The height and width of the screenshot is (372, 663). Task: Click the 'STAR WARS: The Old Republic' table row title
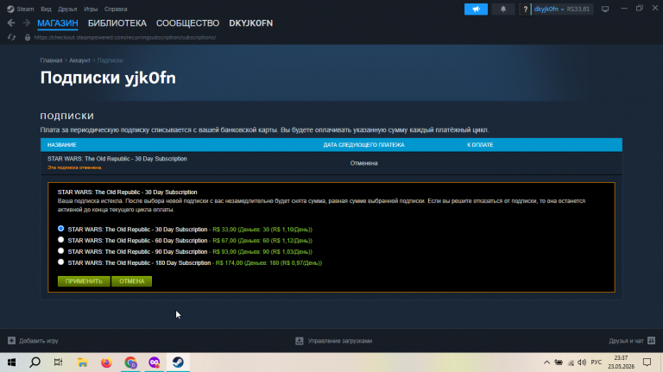click(117, 159)
